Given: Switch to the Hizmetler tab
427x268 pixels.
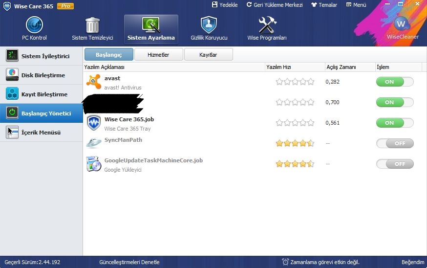Looking at the screenshot, I should pyautogui.click(x=158, y=54).
